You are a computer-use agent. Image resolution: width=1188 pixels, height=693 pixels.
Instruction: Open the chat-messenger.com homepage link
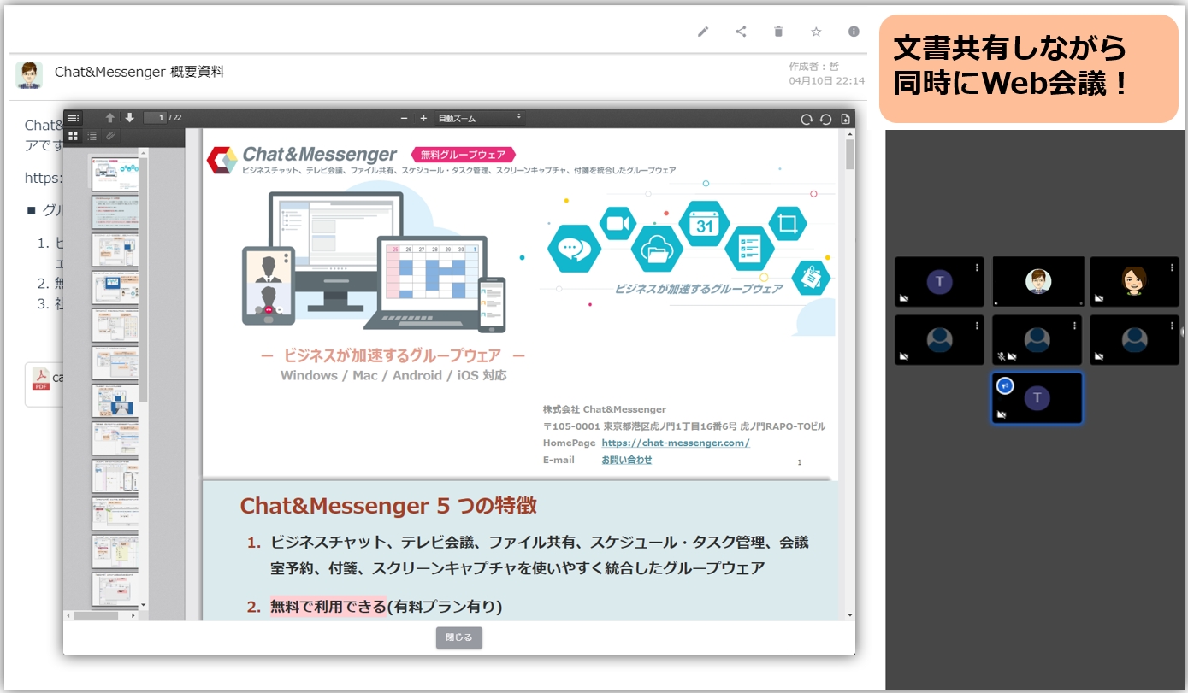pyautogui.click(x=675, y=443)
